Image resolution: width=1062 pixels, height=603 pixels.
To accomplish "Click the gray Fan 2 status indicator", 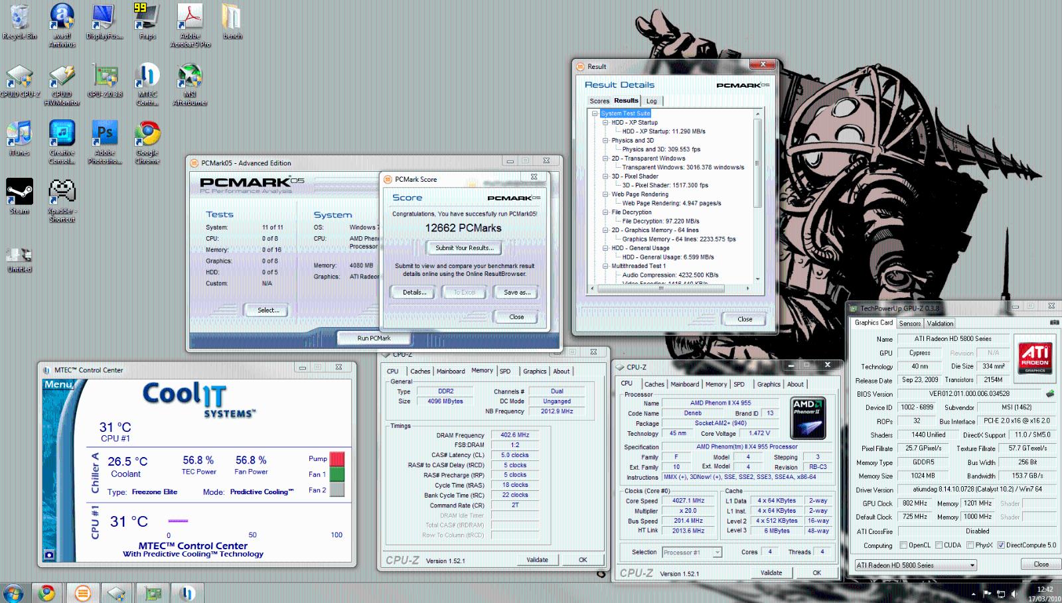I will click(x=337, y=490).
